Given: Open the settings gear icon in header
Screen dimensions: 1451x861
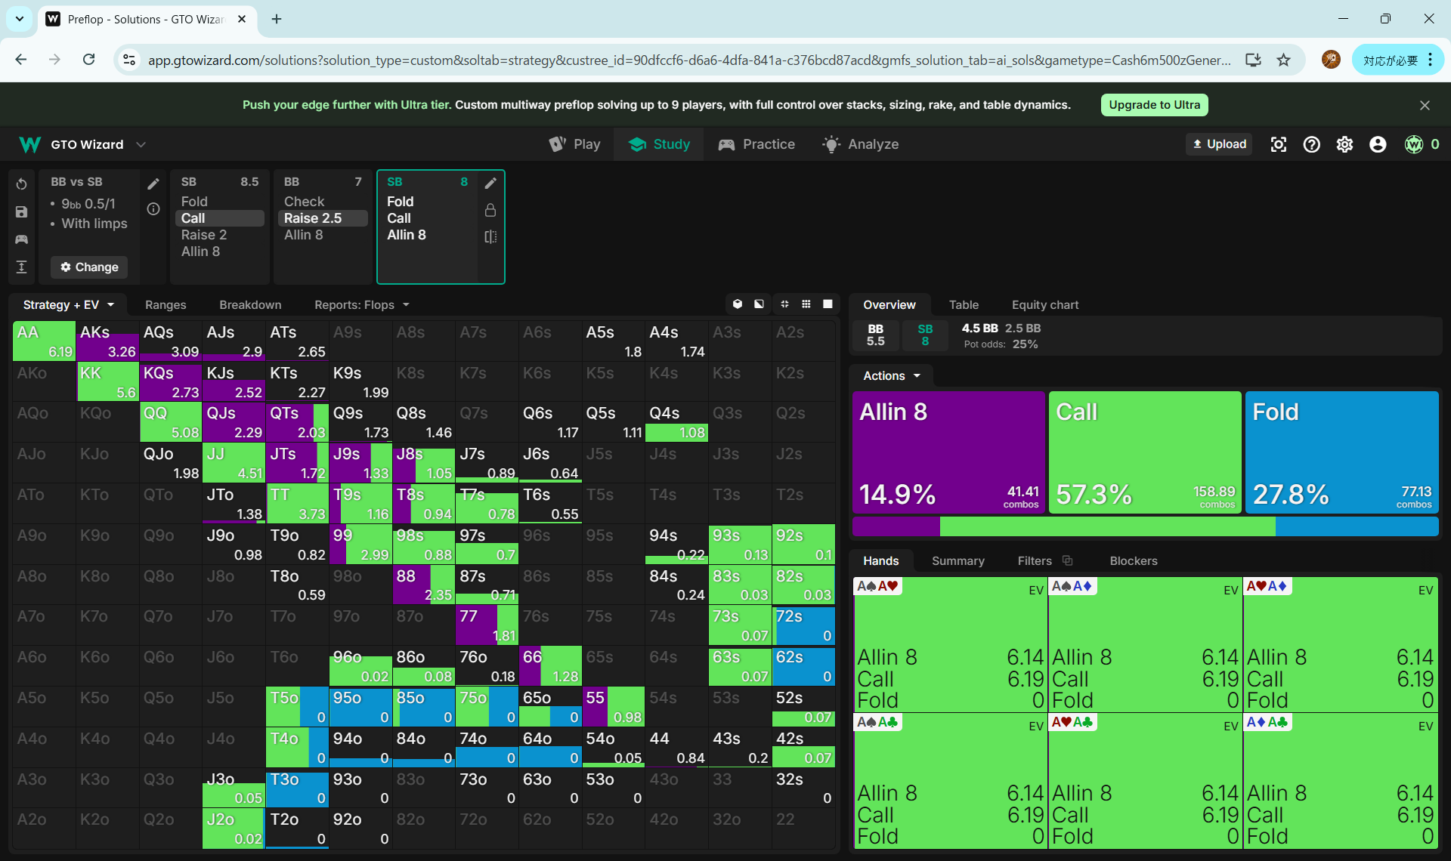Looking at the screenshot, I should coord(1344,144).
